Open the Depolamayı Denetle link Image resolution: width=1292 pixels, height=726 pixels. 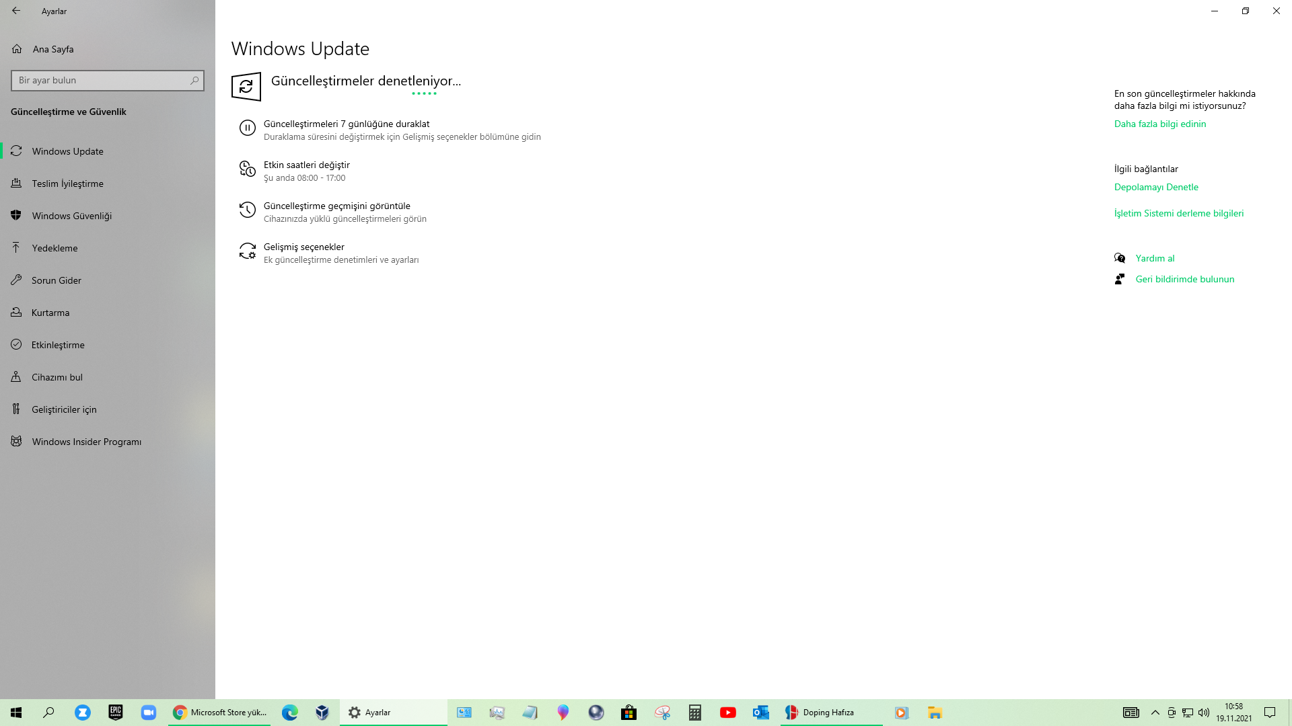coord(1155,187)
